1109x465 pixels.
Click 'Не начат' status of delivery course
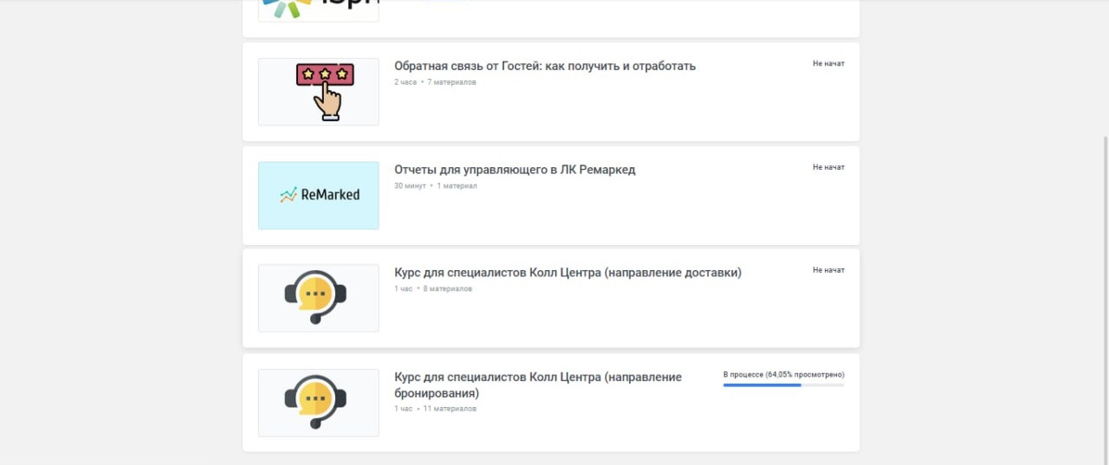(x=828, y=270)
